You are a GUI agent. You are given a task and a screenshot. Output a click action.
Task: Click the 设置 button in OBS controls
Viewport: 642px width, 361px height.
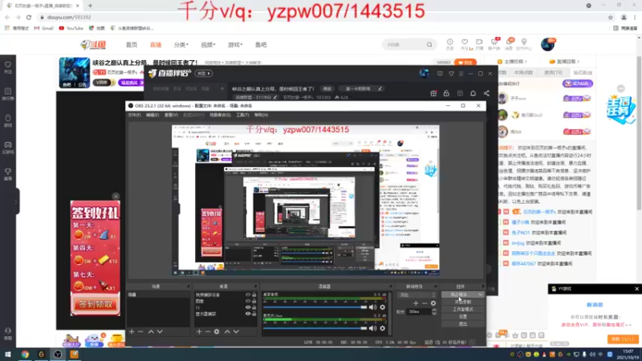(463, 317)
